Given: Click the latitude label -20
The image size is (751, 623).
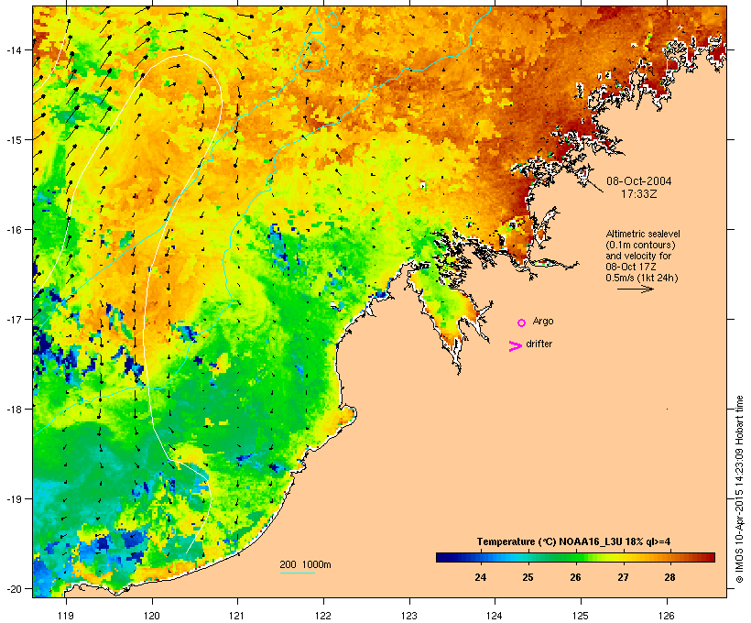Looking at the screenshot, I should (x=13, y=588).
